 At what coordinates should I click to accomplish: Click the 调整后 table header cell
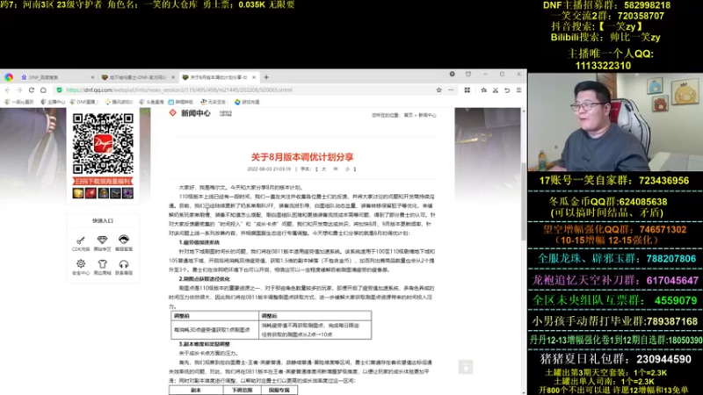click(x=315, y=316)
